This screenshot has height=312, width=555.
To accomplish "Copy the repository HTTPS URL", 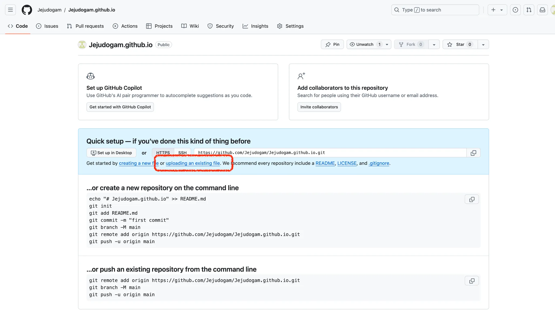I will [x=473, y=153].
